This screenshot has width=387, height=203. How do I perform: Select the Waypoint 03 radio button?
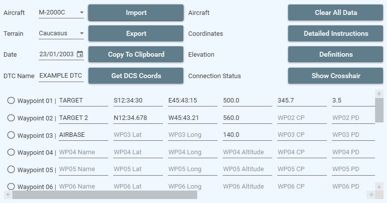pos(11,135)
